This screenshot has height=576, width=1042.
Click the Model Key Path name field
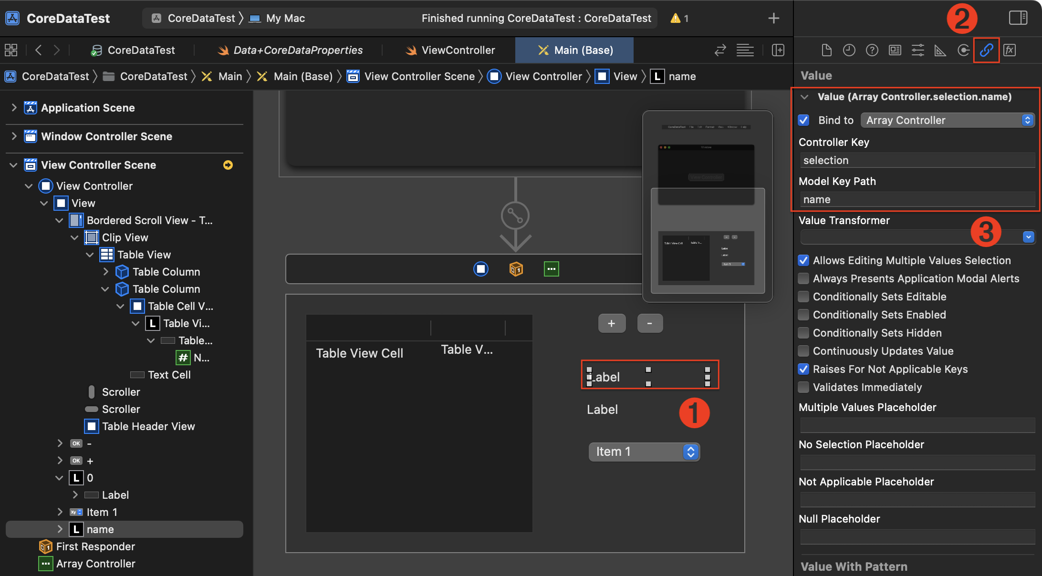pos(917,199)
